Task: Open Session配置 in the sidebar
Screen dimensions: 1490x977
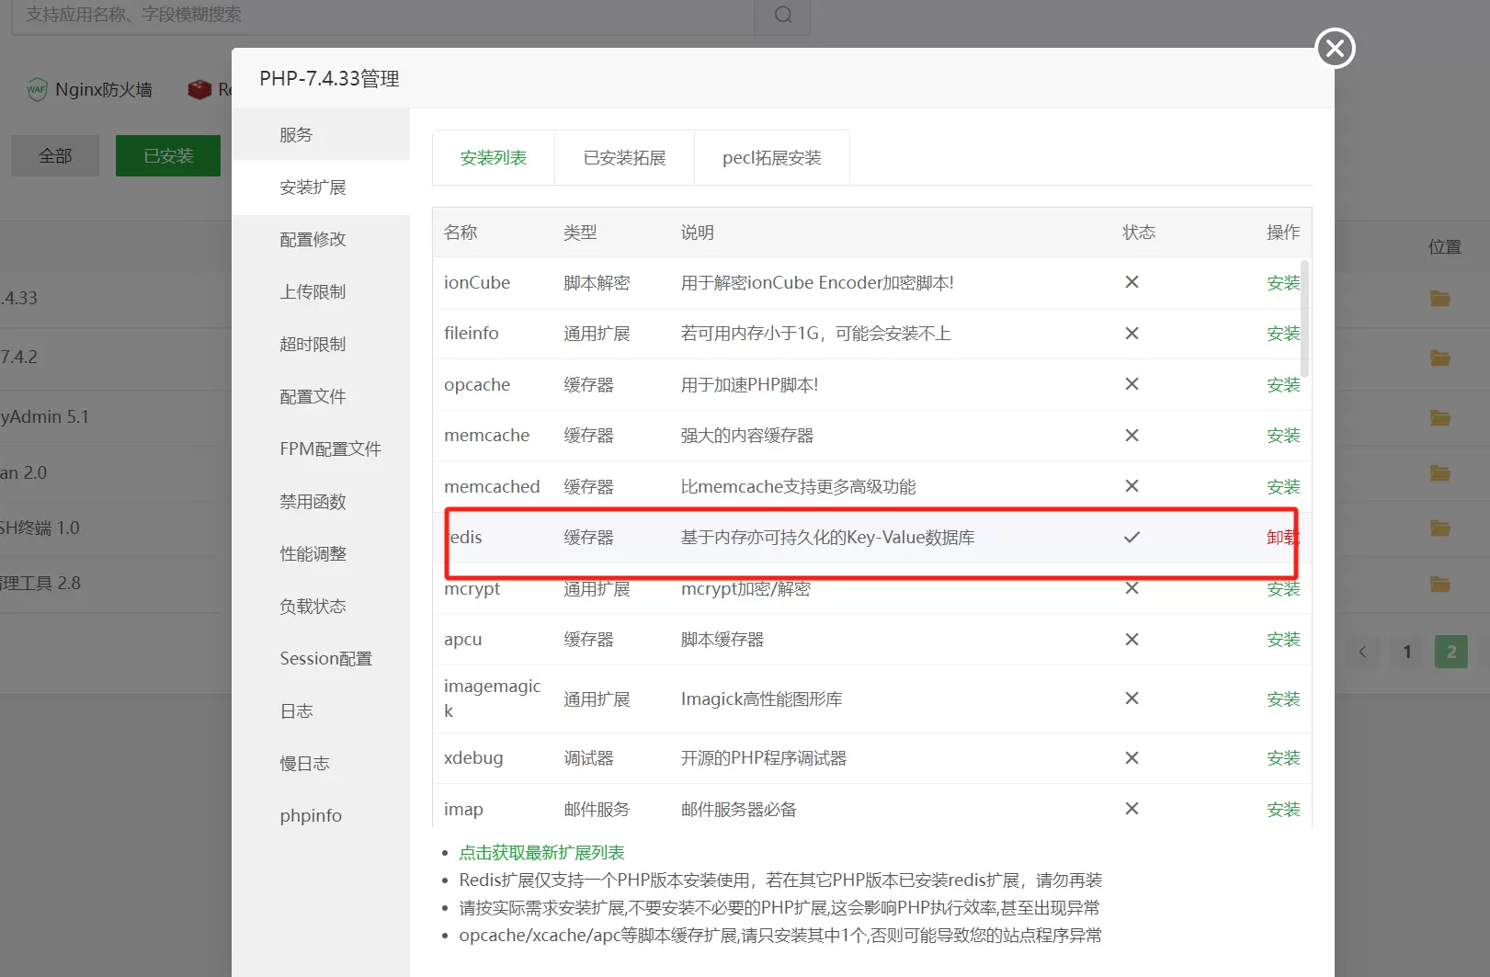Action: pyautogui.click(x=321, y=658)
